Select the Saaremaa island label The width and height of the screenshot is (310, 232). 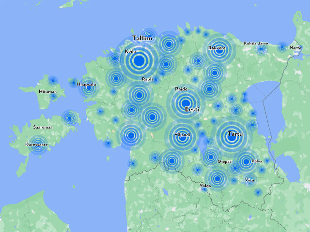(43, 127)
